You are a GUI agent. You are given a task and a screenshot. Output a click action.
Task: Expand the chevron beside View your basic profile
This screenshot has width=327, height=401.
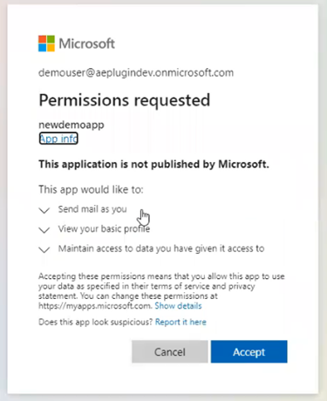click(x=44, y=230)
